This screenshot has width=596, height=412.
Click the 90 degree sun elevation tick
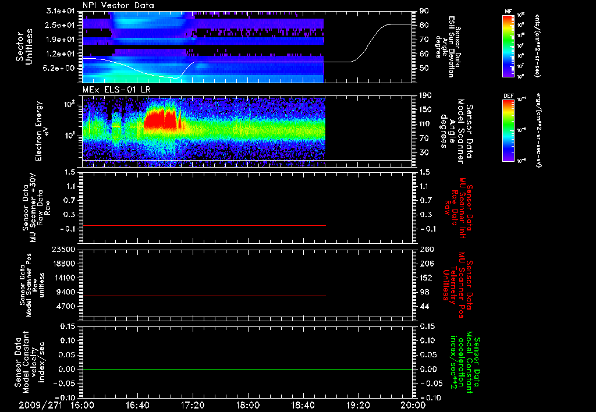424,11
